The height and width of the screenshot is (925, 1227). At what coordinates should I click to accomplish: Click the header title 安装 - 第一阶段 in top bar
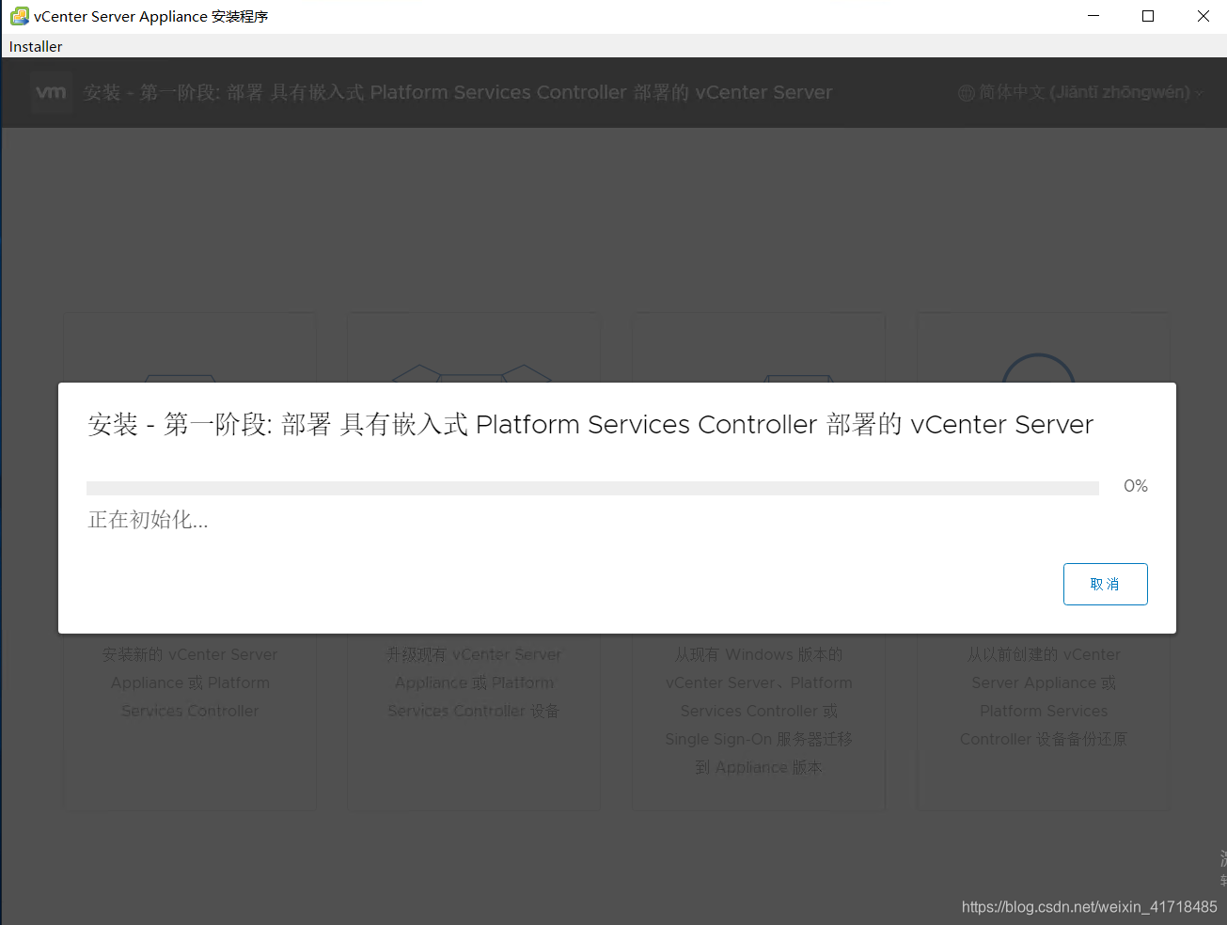[458, 92]
